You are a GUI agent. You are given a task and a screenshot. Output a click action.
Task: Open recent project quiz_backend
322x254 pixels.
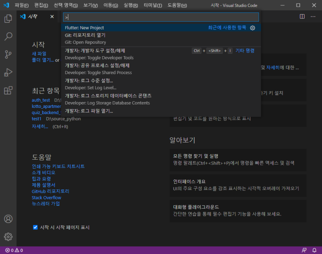tap(46, 112)
